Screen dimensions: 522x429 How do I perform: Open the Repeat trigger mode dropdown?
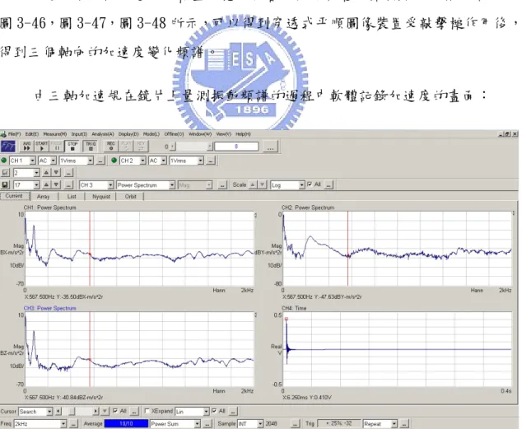394,424
